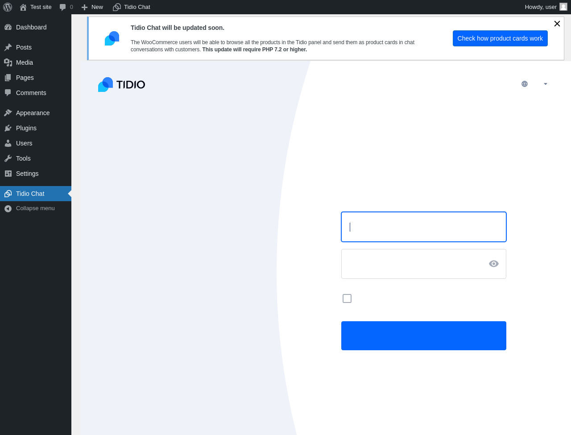This screenshot has height=435, width=571.
Task: Click the Tidio Chat sidebar icon
Action: [8, 194]
